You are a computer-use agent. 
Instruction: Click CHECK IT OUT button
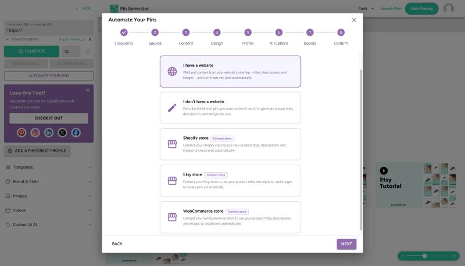pyautogui.click(x=49, y=118)
